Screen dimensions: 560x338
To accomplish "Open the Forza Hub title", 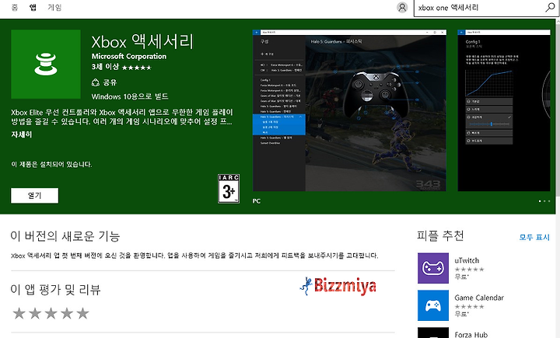I will click(471, 334).
